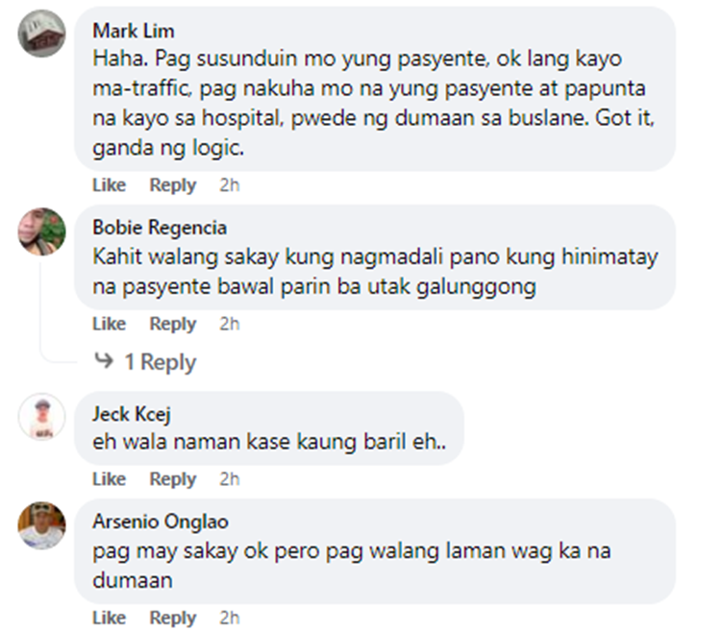Reply to Bobie Regencia's comment

173,325
